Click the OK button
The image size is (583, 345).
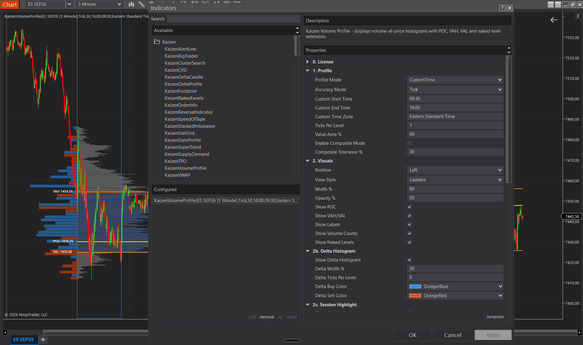413,335
